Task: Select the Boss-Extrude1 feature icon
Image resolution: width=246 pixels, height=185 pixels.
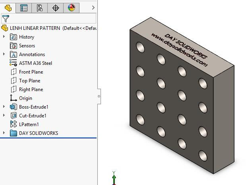Action: pyautogui.click(x=14, y=107)
